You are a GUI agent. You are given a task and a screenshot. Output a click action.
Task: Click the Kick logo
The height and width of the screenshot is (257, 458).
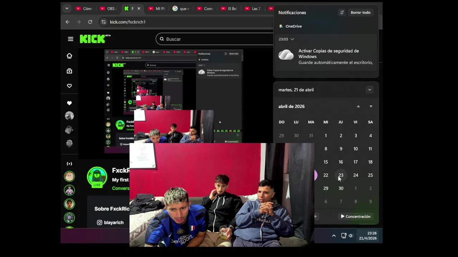[x=95, y=39]
